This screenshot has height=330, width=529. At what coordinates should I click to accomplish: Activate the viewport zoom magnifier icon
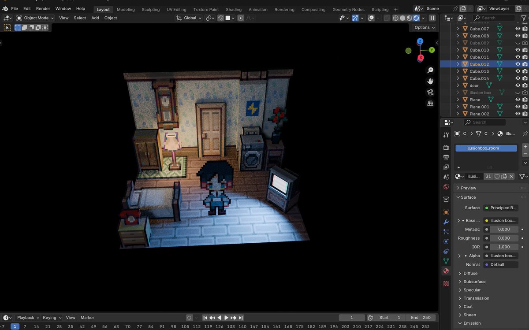430,70
